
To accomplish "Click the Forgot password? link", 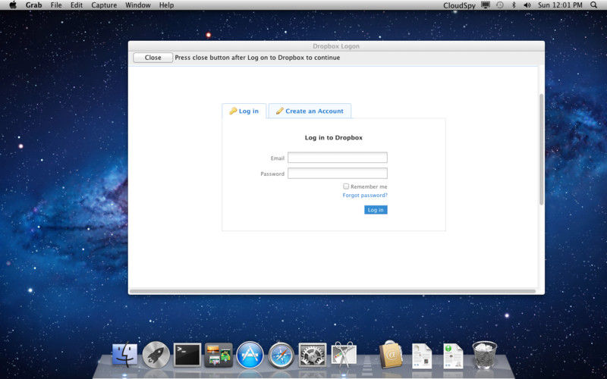I will [365, 196].
